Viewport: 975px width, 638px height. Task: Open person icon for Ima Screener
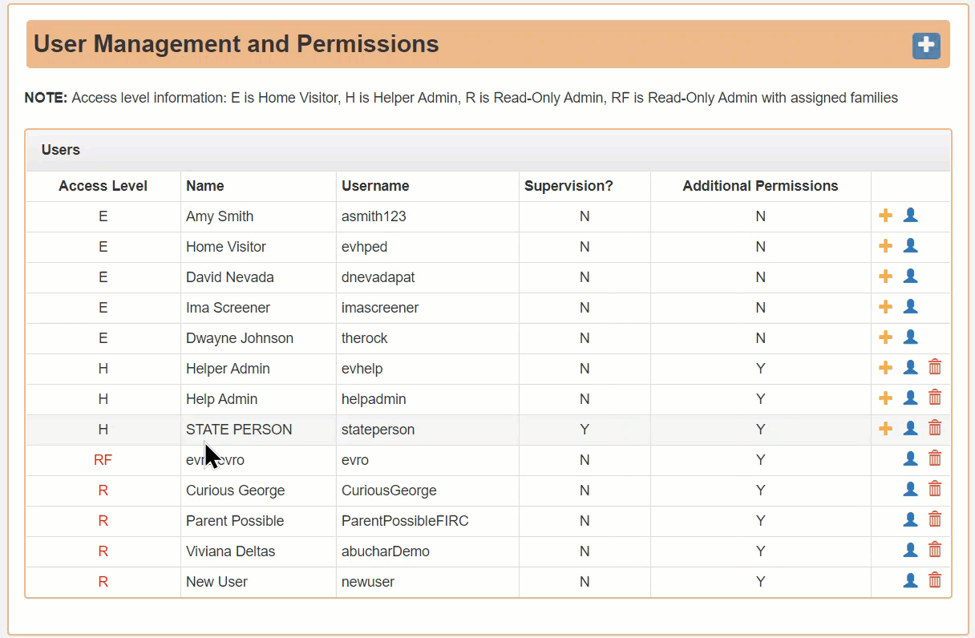tap(910, 307)
